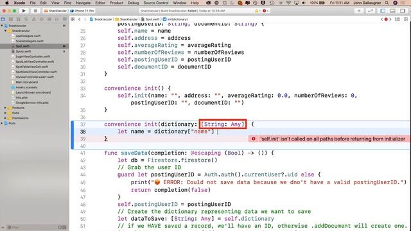Go forward in editor history
This screenshot has height=231, width=411.
coord(85,19)
